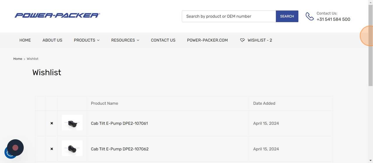The height and width of the screenshot is (163, 373).
Task: Open DPE2-107061 pump thumbnail image
Action: 72,123
